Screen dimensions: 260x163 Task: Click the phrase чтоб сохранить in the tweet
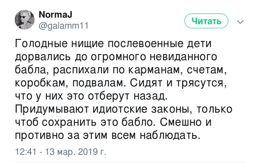[56, 122]
